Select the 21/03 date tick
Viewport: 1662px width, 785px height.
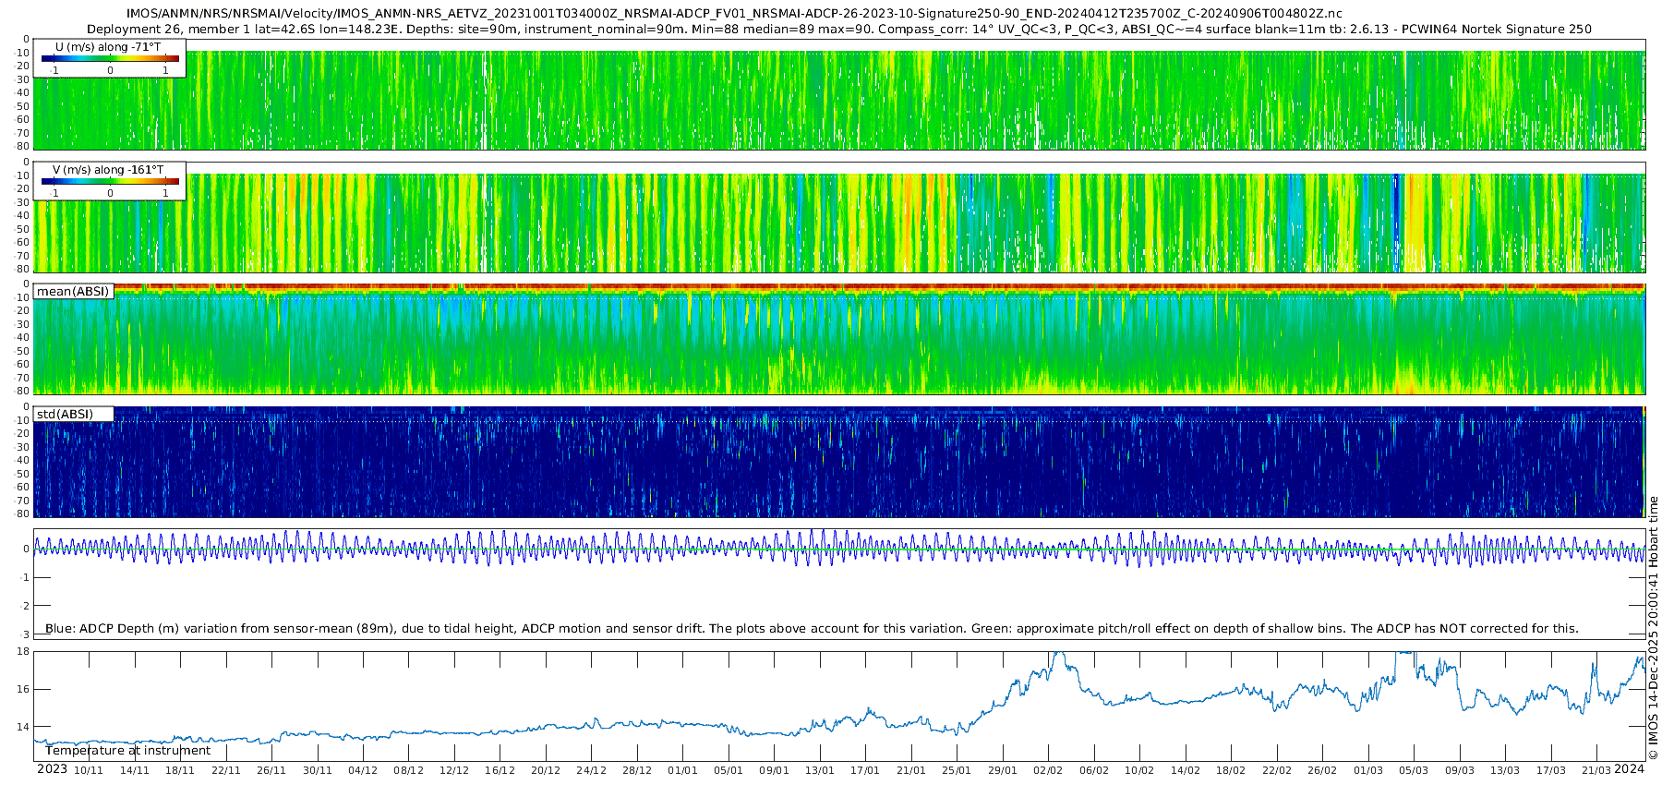click(1596, 771)
